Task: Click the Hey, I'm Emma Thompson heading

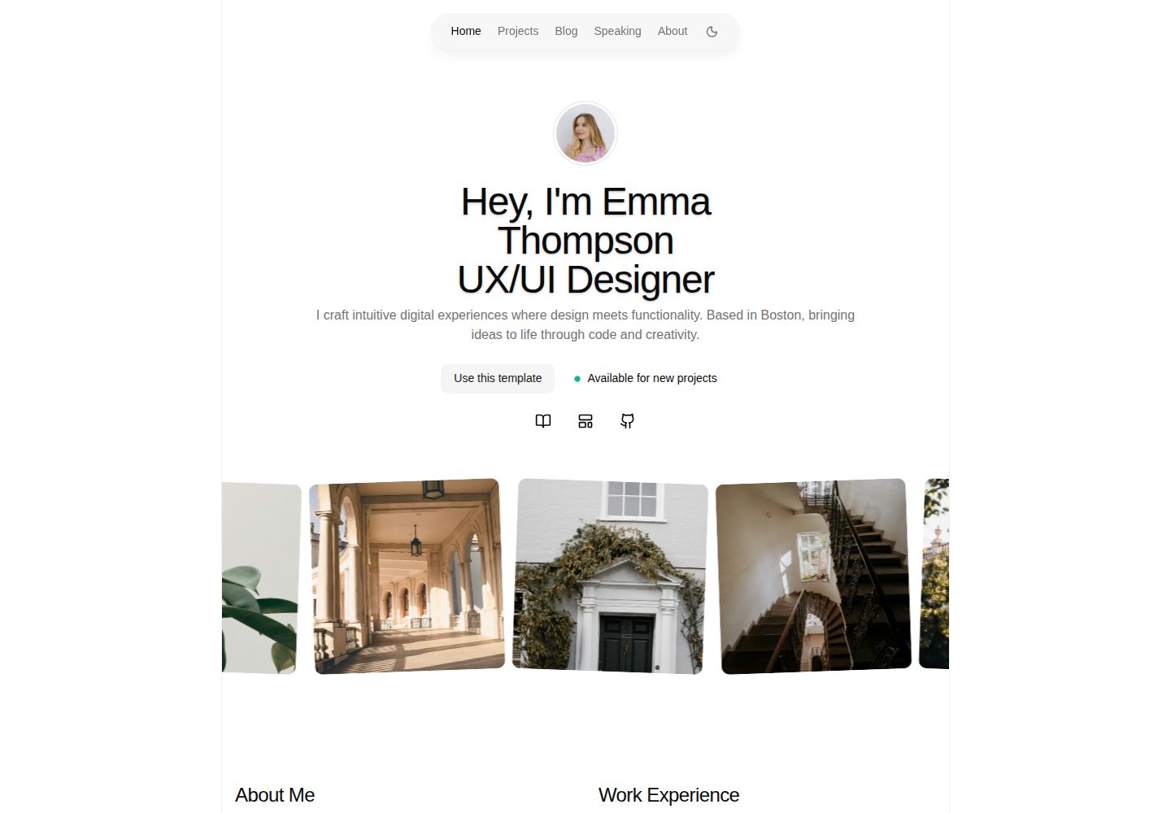Action: click(585, 241)
